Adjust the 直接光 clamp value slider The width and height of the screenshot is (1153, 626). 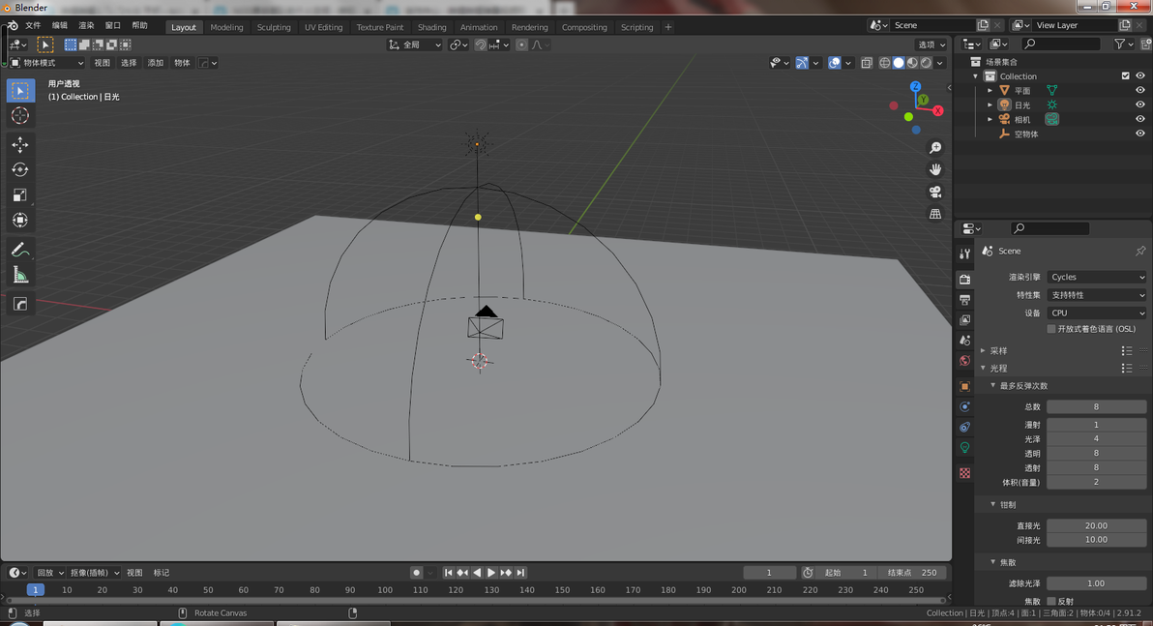1096,526
